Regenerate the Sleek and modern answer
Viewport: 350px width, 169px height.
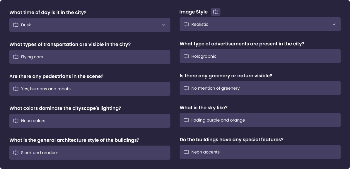(x=16, y=153)
